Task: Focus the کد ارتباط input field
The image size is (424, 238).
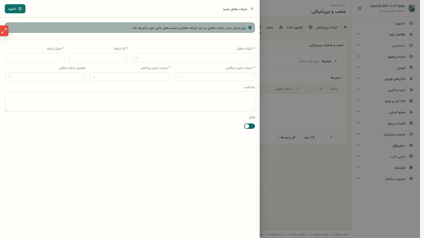Action: (x=98, y=58)
